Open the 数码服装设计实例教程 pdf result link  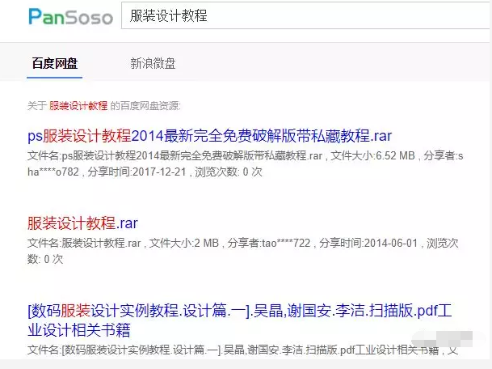[x=240, y=320]
